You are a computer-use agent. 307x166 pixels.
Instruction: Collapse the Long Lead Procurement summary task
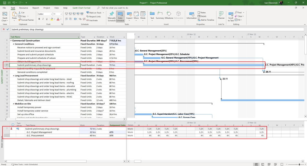coord(14,76)
